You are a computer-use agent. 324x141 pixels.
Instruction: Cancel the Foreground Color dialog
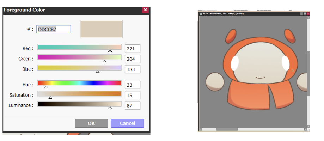[127, 123]
